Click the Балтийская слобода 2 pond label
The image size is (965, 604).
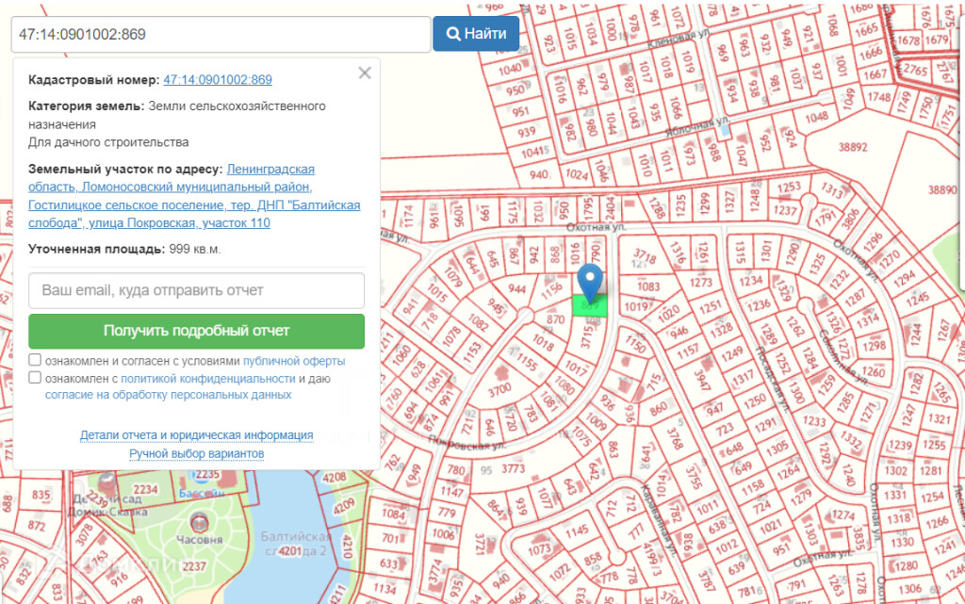(295, 544)
